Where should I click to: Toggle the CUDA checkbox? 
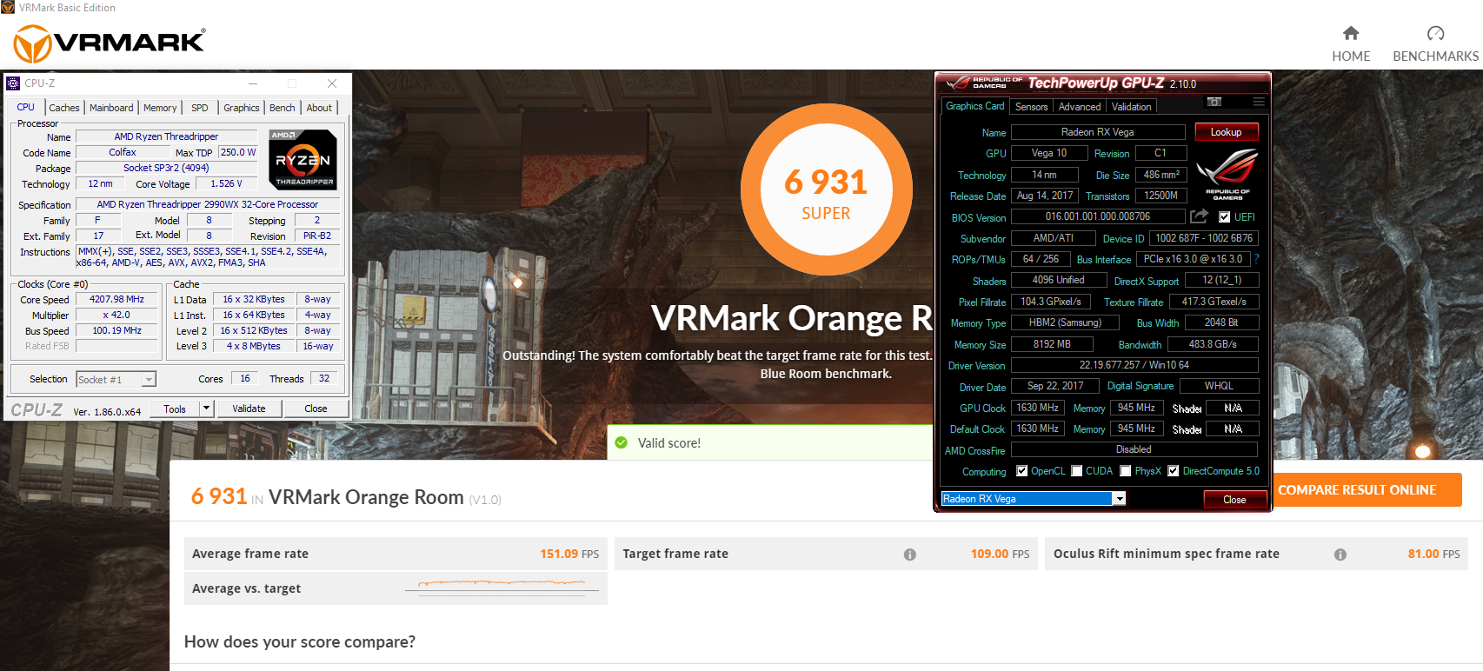1077,471
